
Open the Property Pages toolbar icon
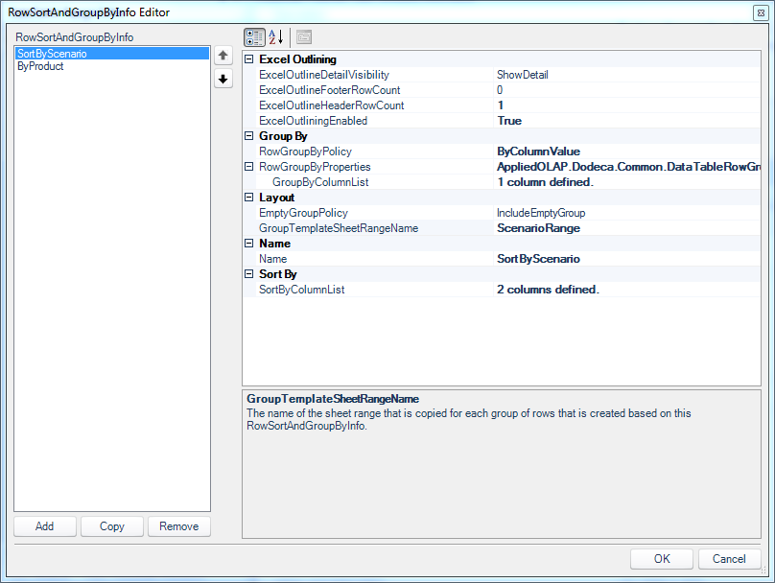304,37
